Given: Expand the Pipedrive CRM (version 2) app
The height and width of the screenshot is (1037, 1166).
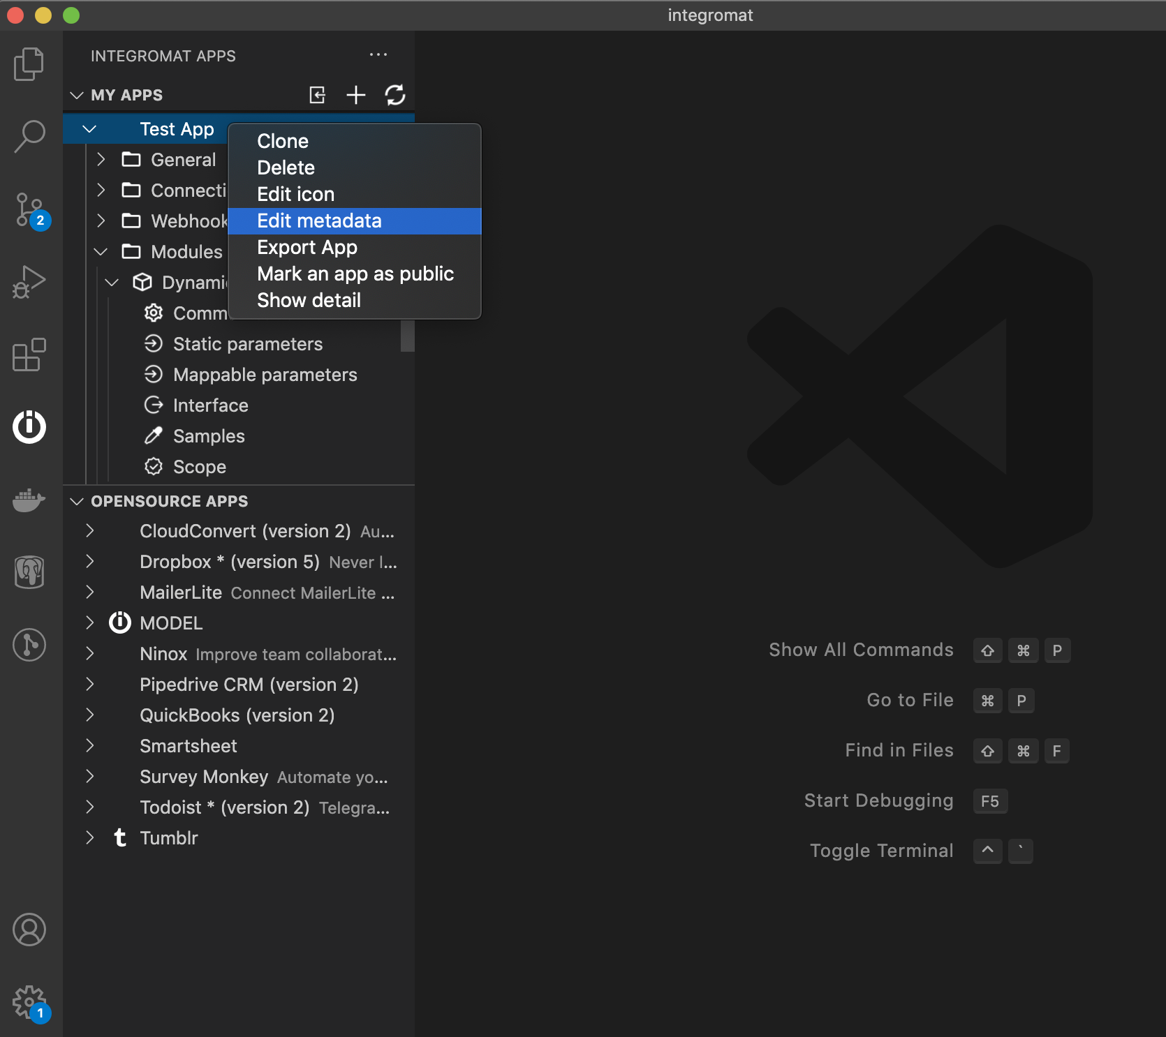Looking at the screenshot, I should (x=89, y=684).
